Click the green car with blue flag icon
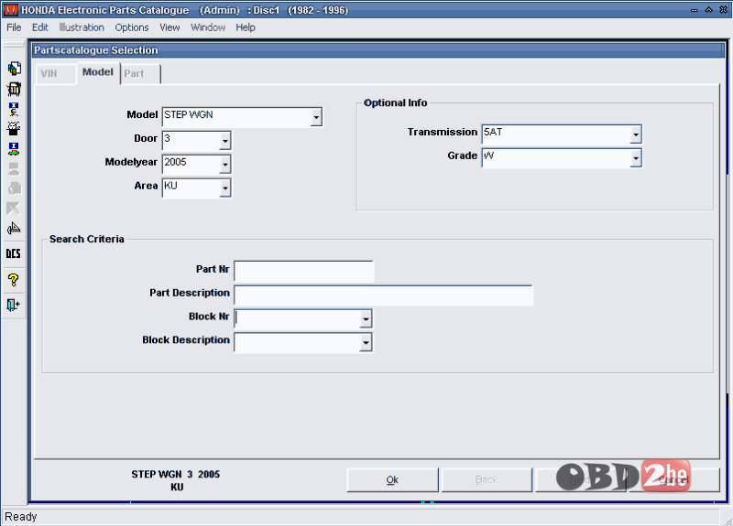Viewport: 733px width, 526px height. pos(14,148)
